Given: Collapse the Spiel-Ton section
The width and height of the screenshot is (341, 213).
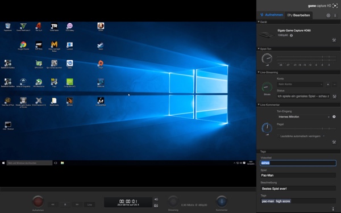Looking at the screenshot, I should coord(259,49).
